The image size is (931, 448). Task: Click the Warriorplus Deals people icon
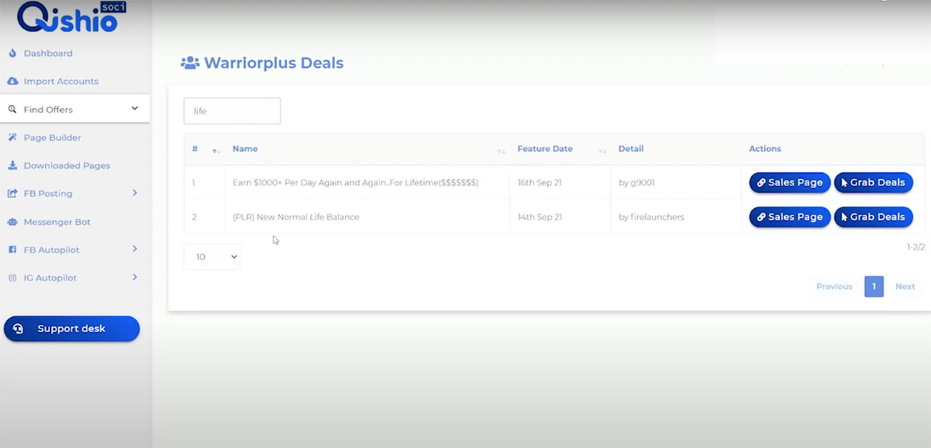[190, 63]
